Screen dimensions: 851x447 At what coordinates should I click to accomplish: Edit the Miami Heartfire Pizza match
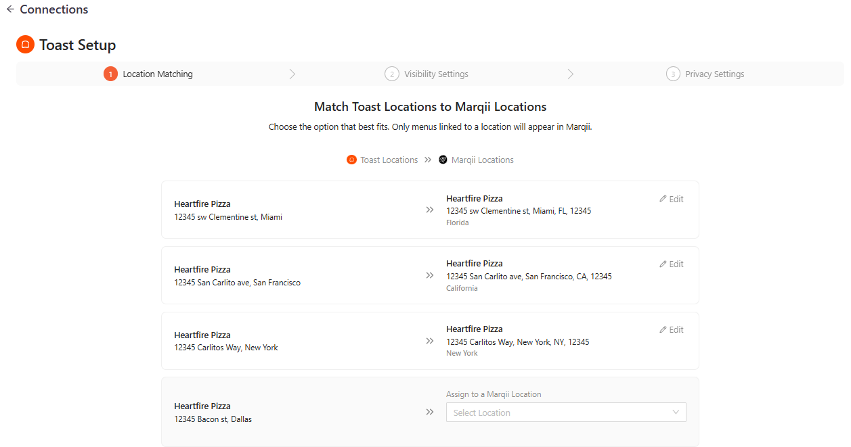pos(672,199)
